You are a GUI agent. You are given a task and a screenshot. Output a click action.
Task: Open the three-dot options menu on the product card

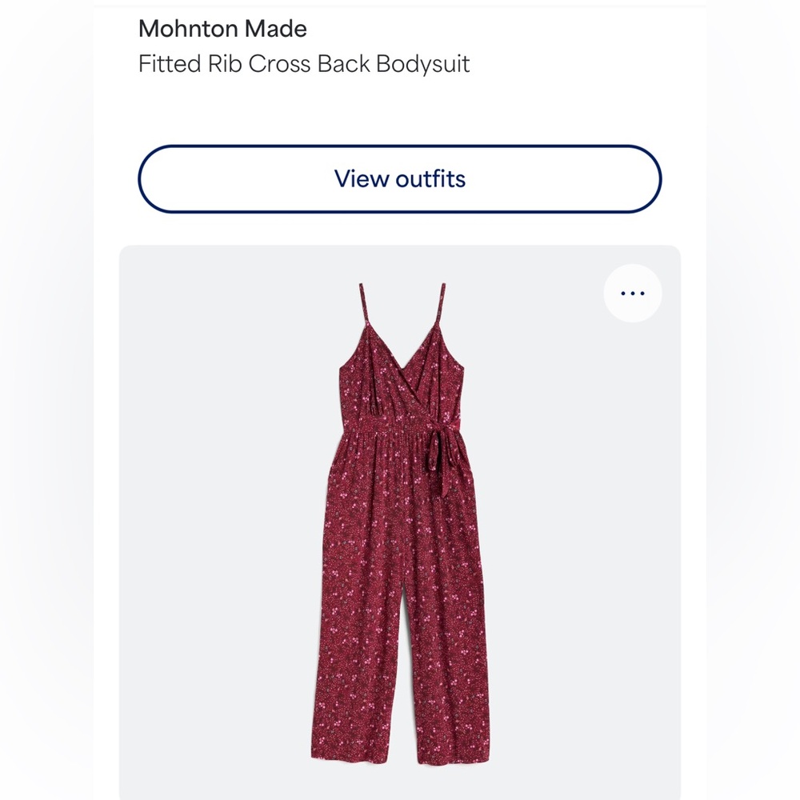(632, 293)
